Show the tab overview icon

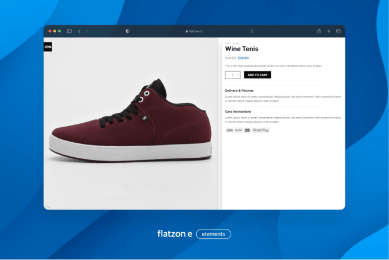[338, 31]
